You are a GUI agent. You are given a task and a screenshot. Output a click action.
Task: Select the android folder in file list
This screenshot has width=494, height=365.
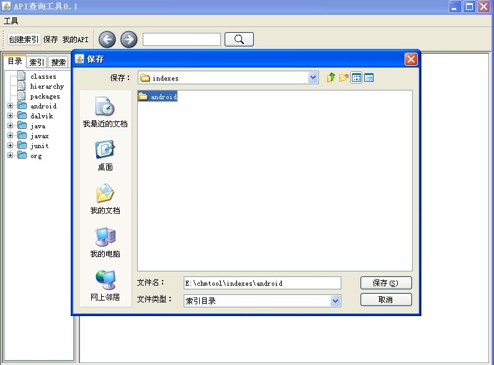pyautogui.click(x=158, y=97)
